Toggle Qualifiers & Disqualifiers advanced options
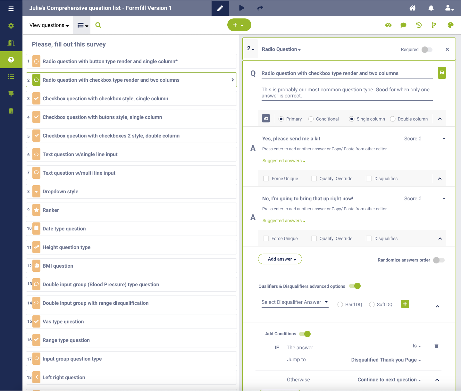This screenshot has height=391, width=461. pyautogui.click(x=355, y=286)
